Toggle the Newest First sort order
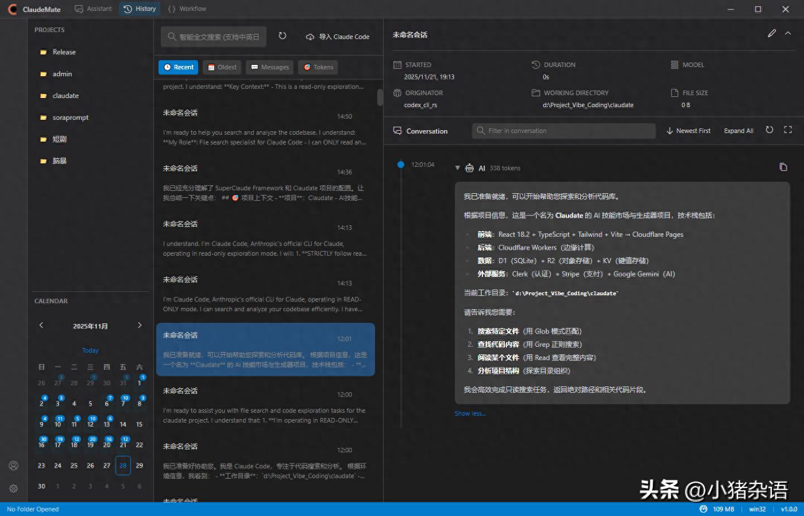Screen dimensions: 804x516 (688, 131)
